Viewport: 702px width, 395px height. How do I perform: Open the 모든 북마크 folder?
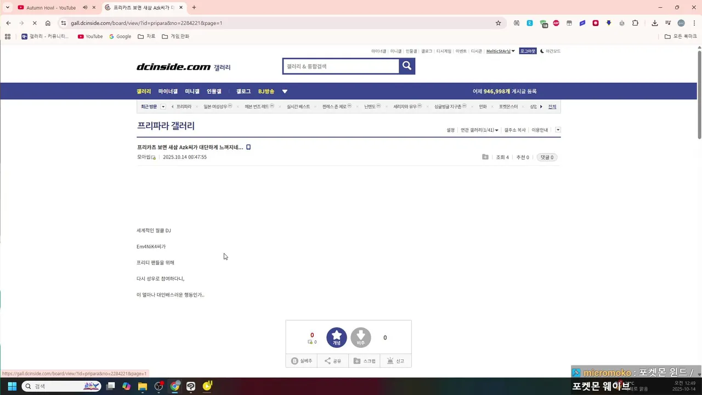(681, 36)
